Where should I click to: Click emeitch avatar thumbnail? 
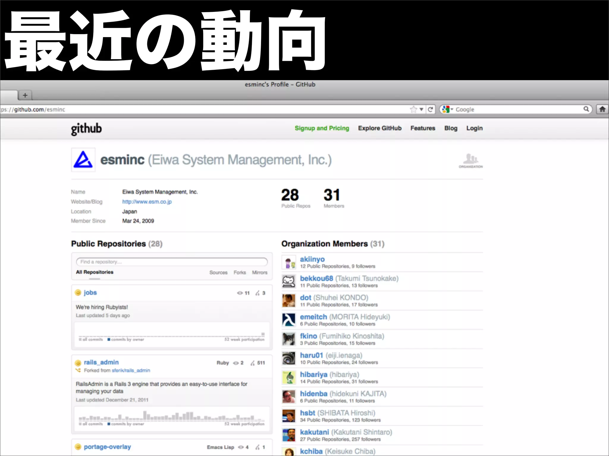[289, 320]
